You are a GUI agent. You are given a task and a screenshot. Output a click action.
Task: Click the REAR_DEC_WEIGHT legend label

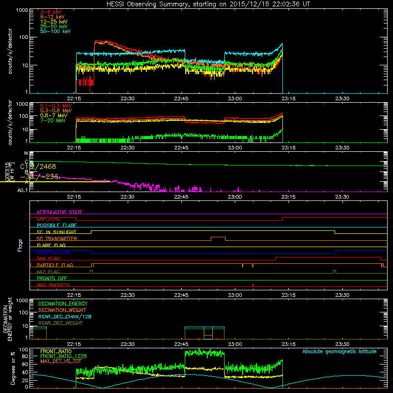coord(60,323)
